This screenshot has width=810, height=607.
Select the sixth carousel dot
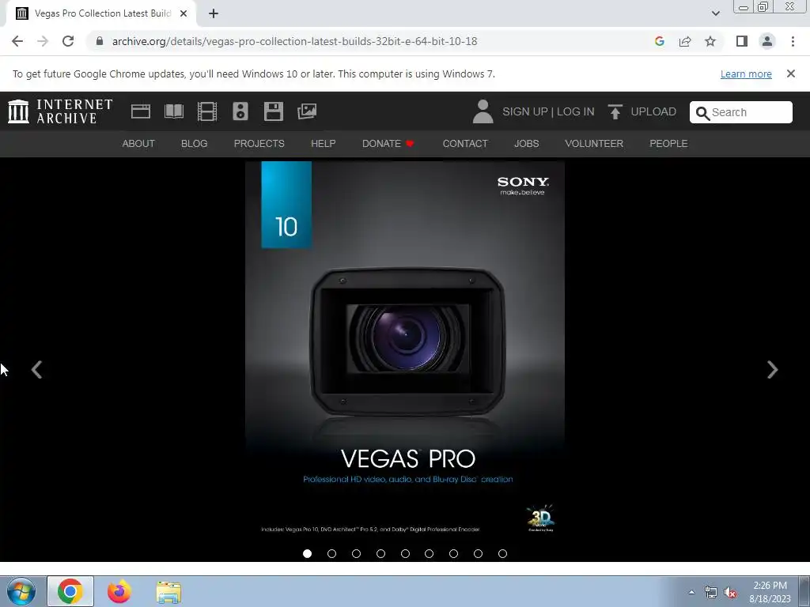pyautogui.click(x=430, y=554)
